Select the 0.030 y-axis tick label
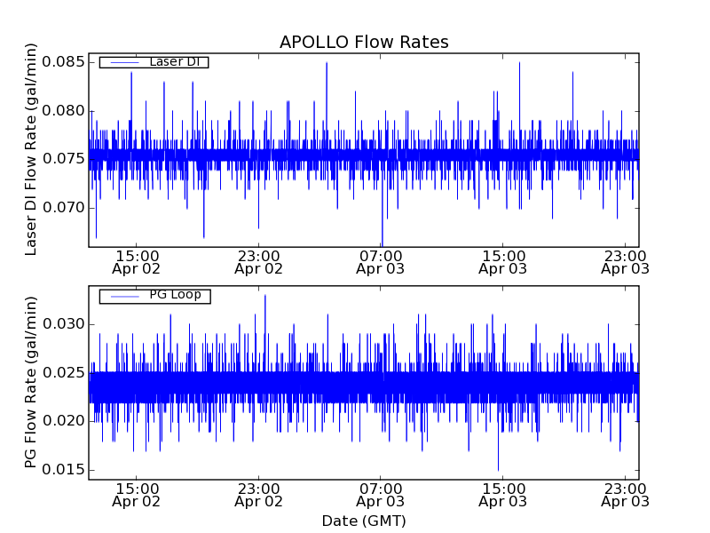 tap(63, 324)
